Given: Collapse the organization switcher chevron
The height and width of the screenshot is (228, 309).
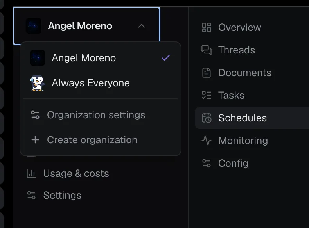Looking at the screenshot, I should point(142,26).
